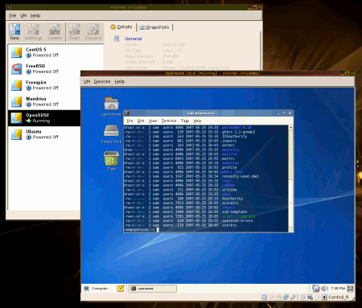Click the CD/DVD status bar indicator

pyautogui.click(x=271, y=297)
